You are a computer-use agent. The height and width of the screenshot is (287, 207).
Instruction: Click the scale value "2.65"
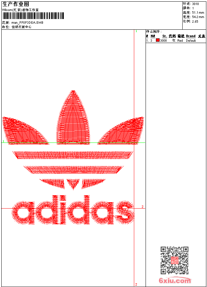(195, 22)
